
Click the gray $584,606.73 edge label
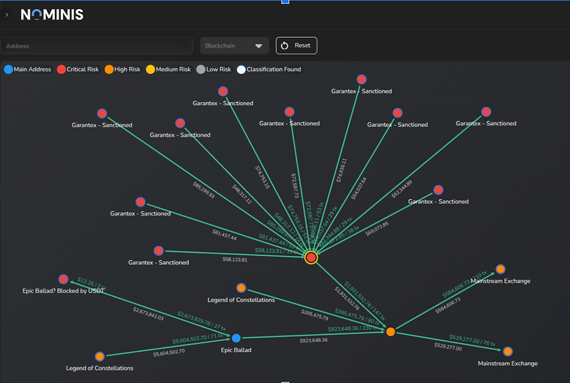(448, 305)
